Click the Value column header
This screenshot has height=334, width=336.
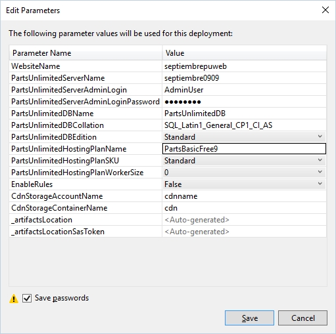click(244, 53)
